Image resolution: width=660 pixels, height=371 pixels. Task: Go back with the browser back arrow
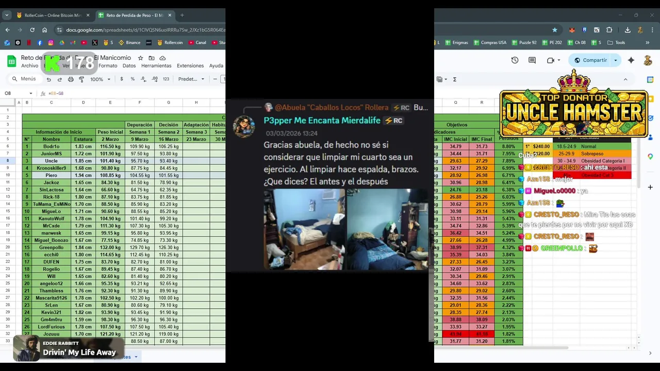7,30
